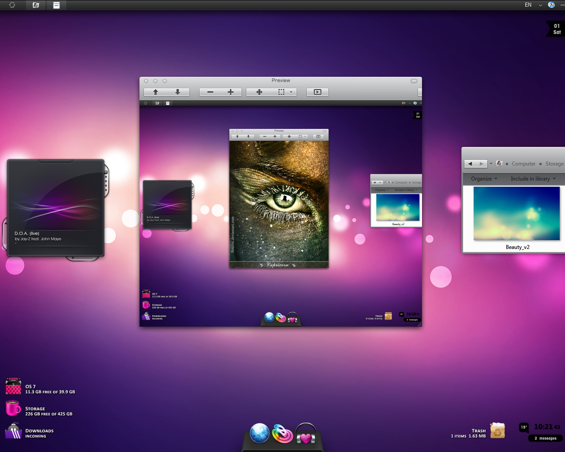Zoom out with the minus button
The height and width of the screenshot is (452, 565).
point(210,92)
